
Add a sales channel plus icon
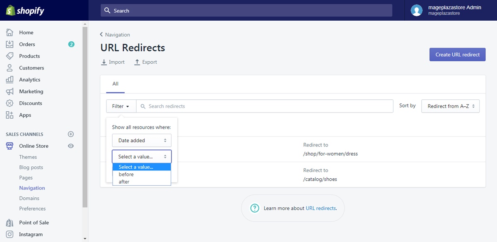pos(71,134)
